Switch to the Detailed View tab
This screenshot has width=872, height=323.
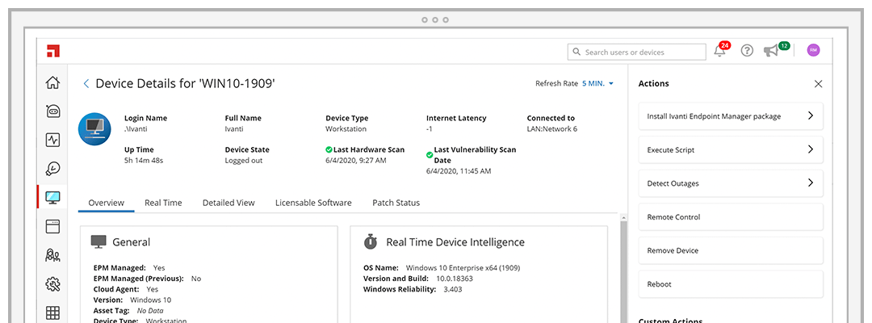click(x=228, y=203)
